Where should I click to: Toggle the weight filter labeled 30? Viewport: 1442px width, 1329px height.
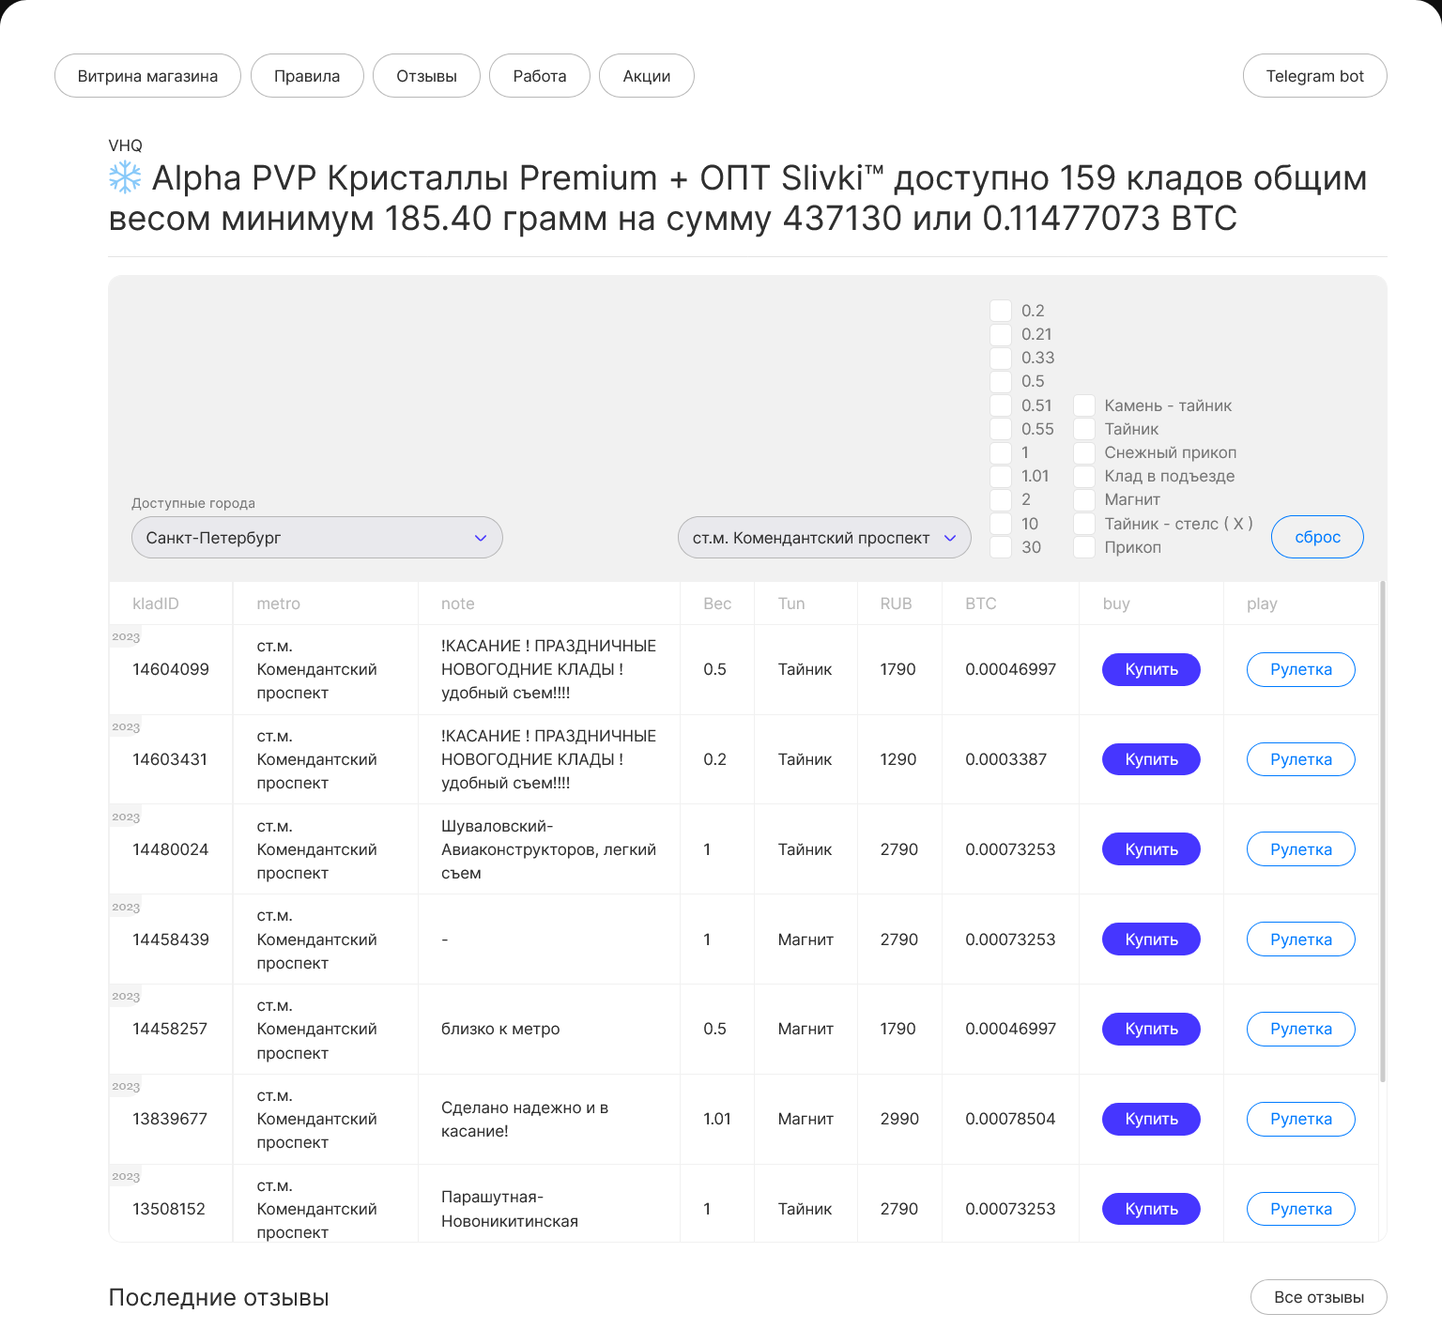[1001, 547]
